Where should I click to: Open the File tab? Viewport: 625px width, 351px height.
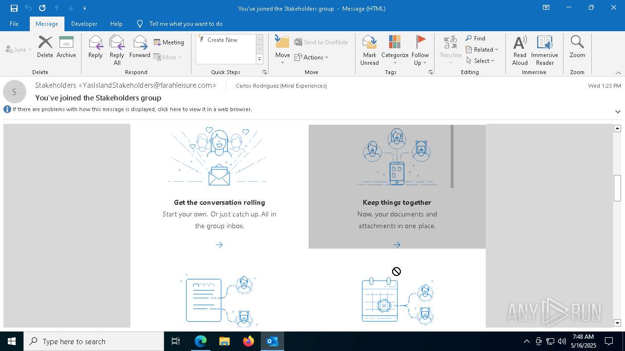(x=14, y=24)
